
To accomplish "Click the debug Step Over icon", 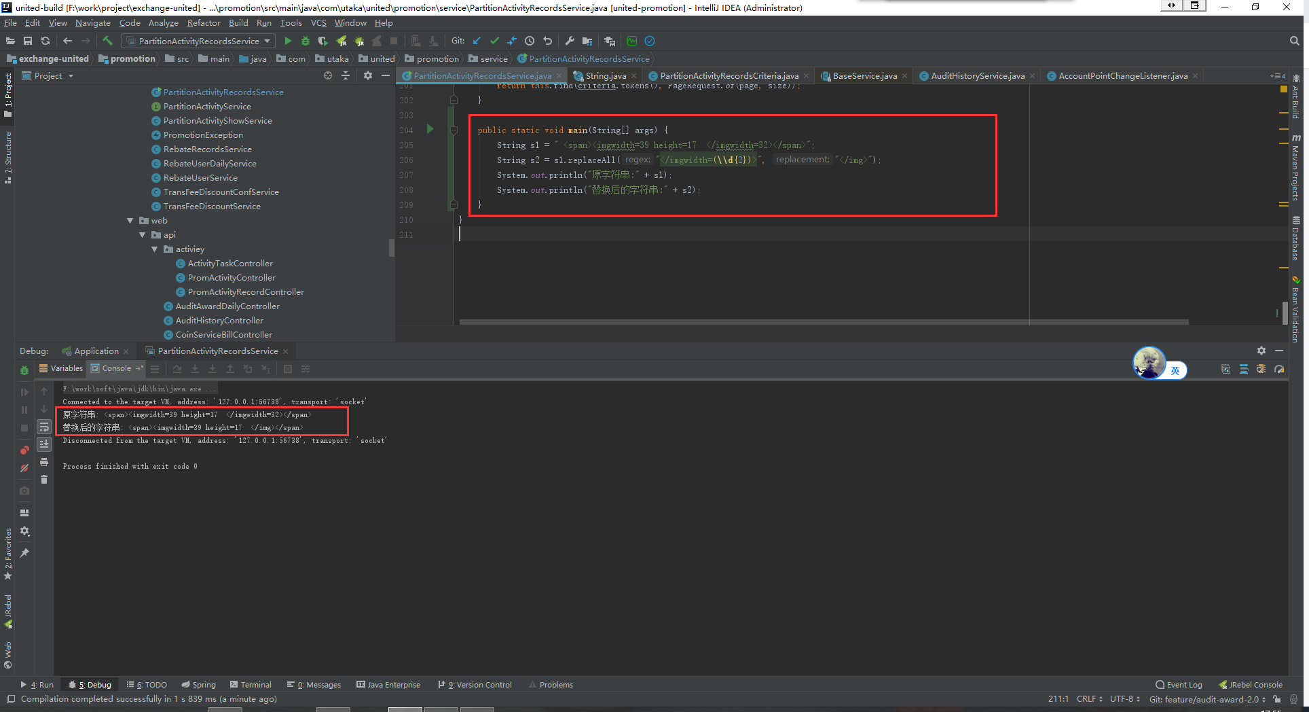I will 177,369.
